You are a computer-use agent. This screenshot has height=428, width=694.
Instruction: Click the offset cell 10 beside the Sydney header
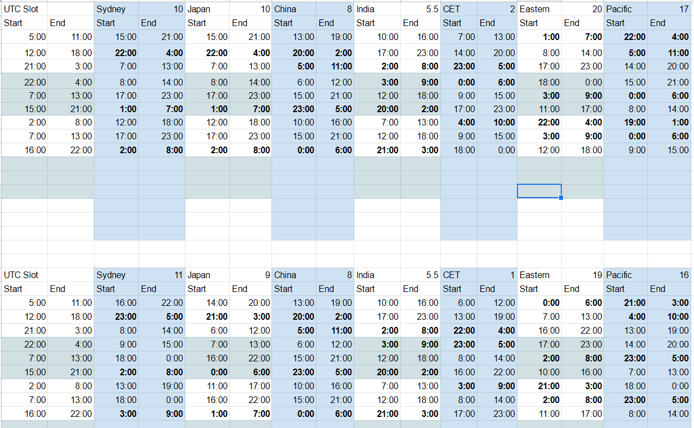tap(162, 9)
